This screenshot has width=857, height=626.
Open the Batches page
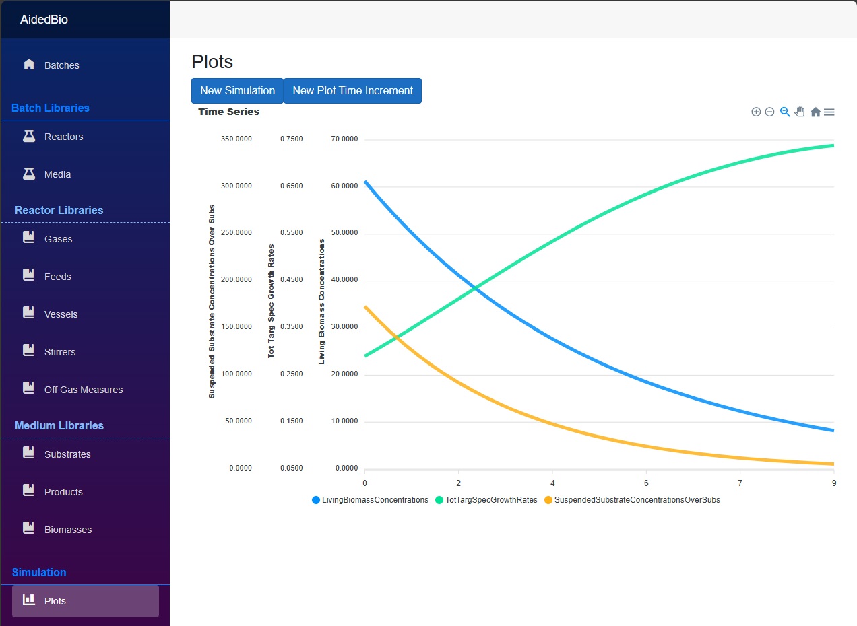pyautogui.click(x=86, y=65)
